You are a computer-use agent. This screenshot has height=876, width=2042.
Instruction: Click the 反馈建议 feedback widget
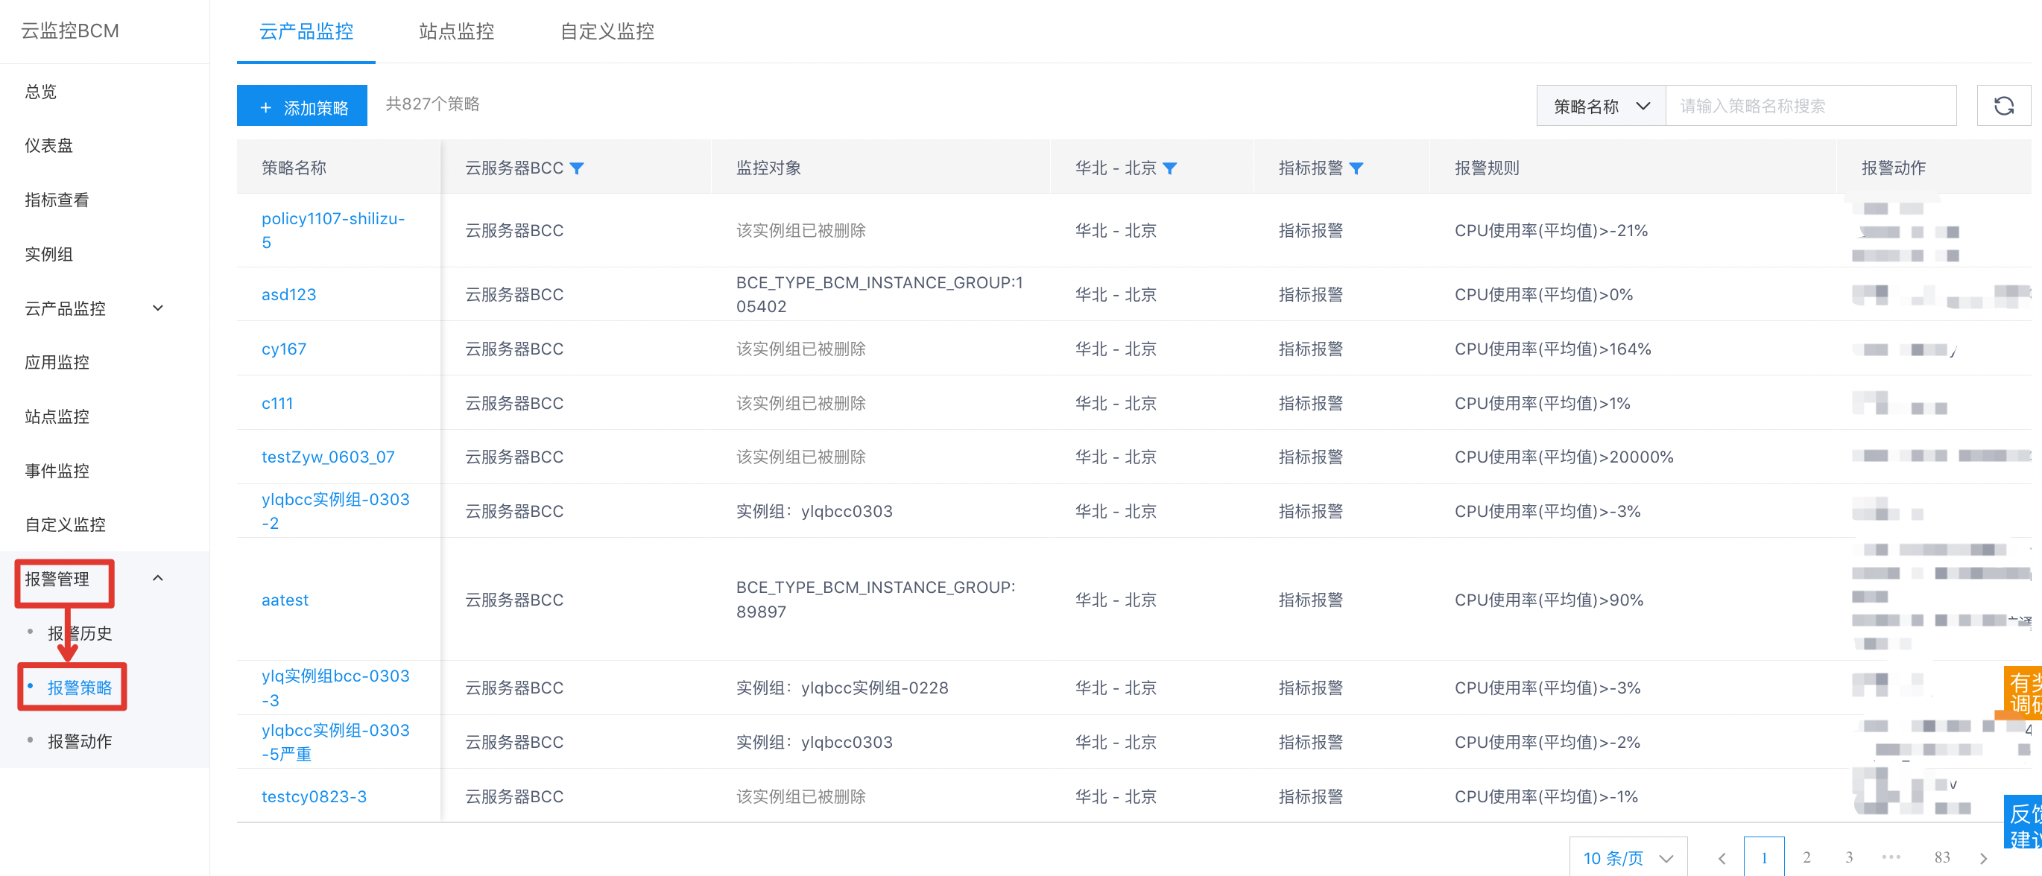tap(2024, 824)
